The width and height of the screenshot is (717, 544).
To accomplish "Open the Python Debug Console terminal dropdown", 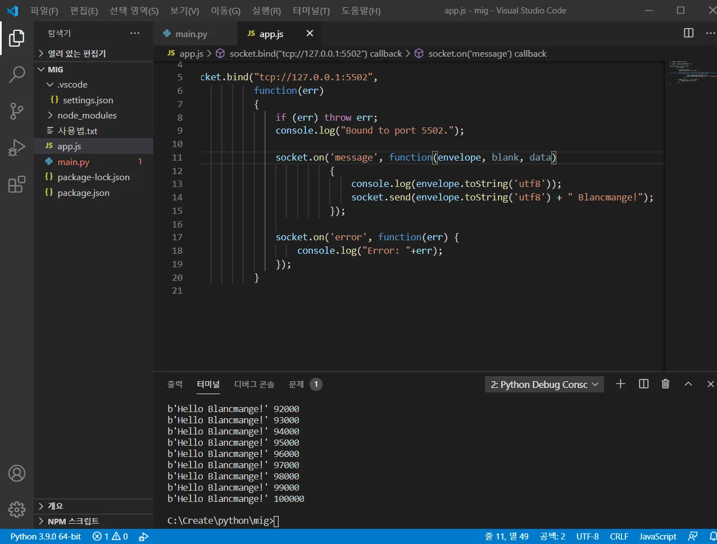I will click(544, 385).
